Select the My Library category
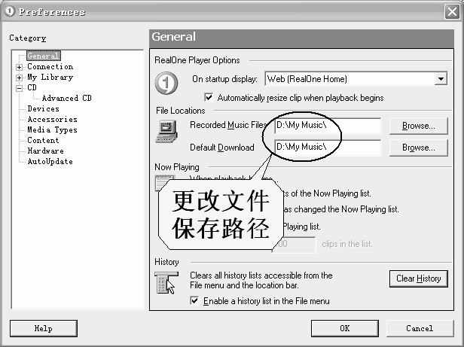Screen dimensions: 464x347 [x=50, y=78]
